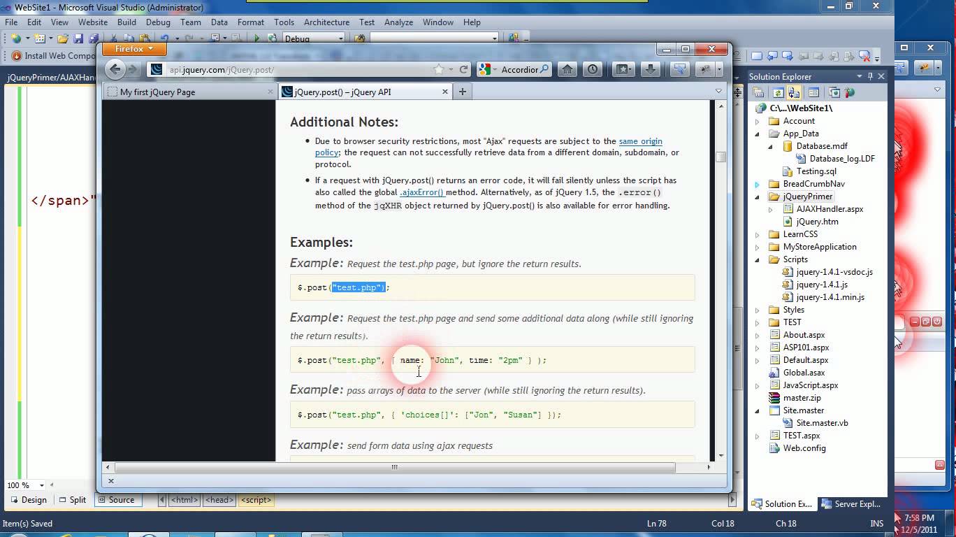The width and height of the screenshot is (956, 537).
Task: Close the jQuery.post() API tab
Action: click(x=445, y=92)
